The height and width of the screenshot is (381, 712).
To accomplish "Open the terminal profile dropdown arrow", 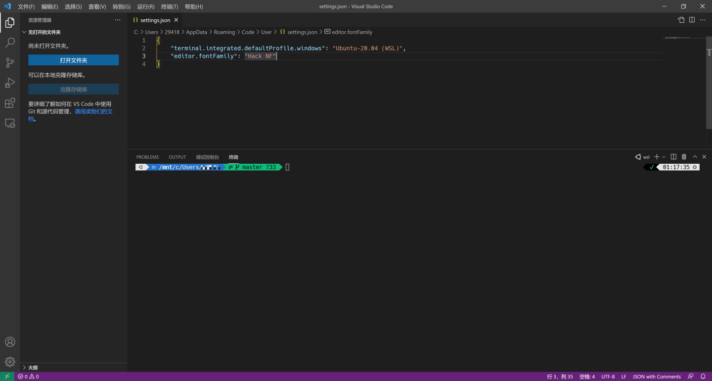I will pyautogui.click(x=664, y=156).
